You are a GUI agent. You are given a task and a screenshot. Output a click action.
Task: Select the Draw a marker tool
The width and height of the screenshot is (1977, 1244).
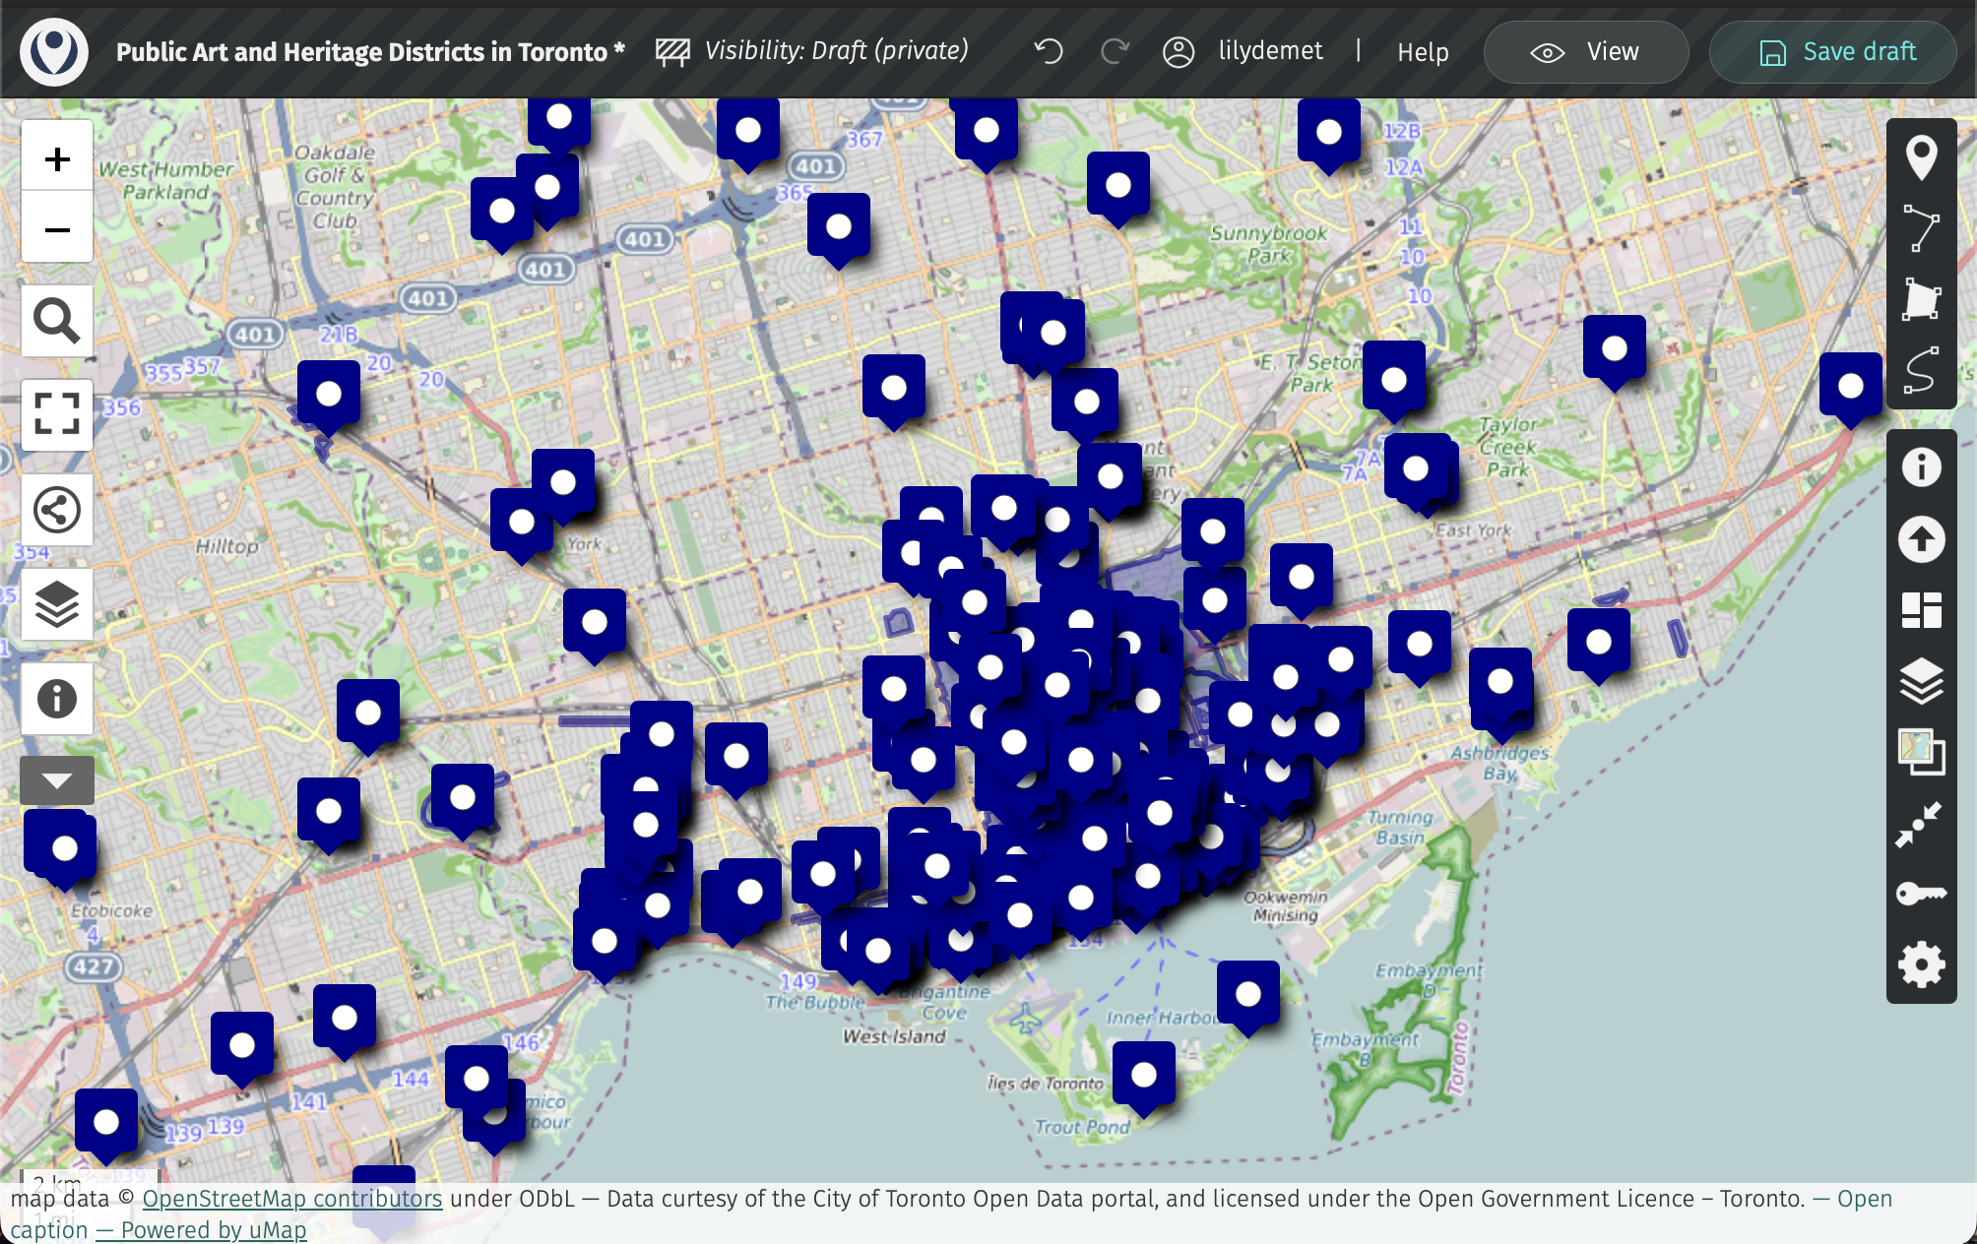click(x=1921, y=157)
